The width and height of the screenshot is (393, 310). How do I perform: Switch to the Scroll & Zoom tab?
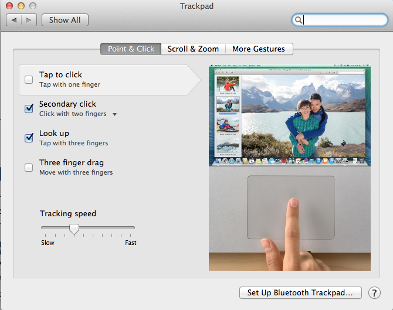(193, 49)
